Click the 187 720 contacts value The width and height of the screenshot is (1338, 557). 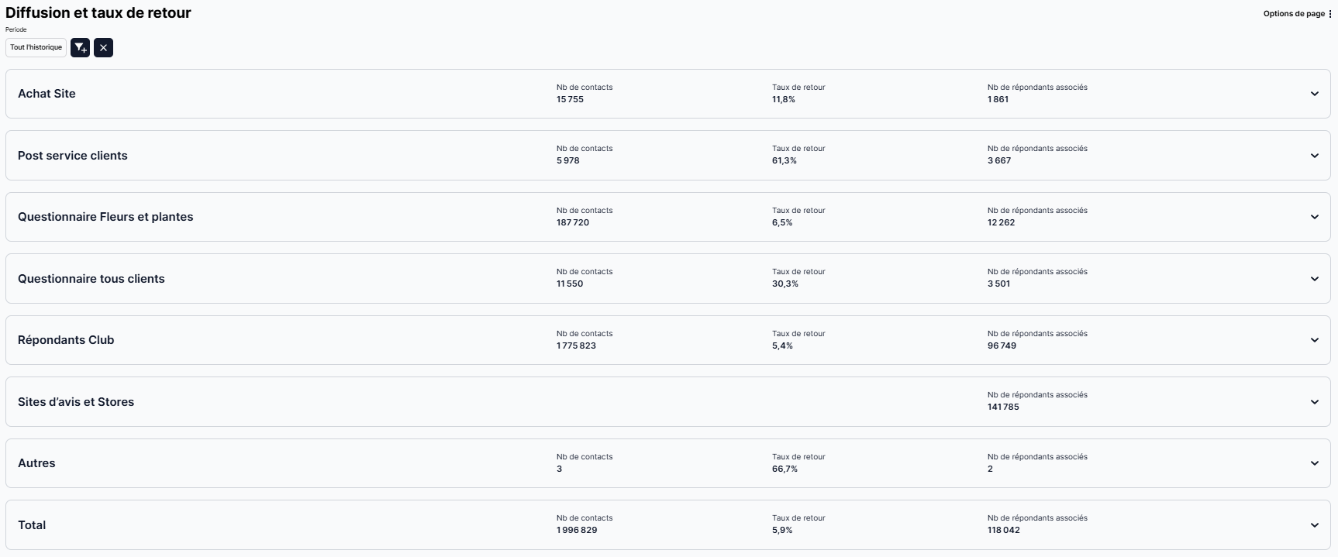coord(572,223)
